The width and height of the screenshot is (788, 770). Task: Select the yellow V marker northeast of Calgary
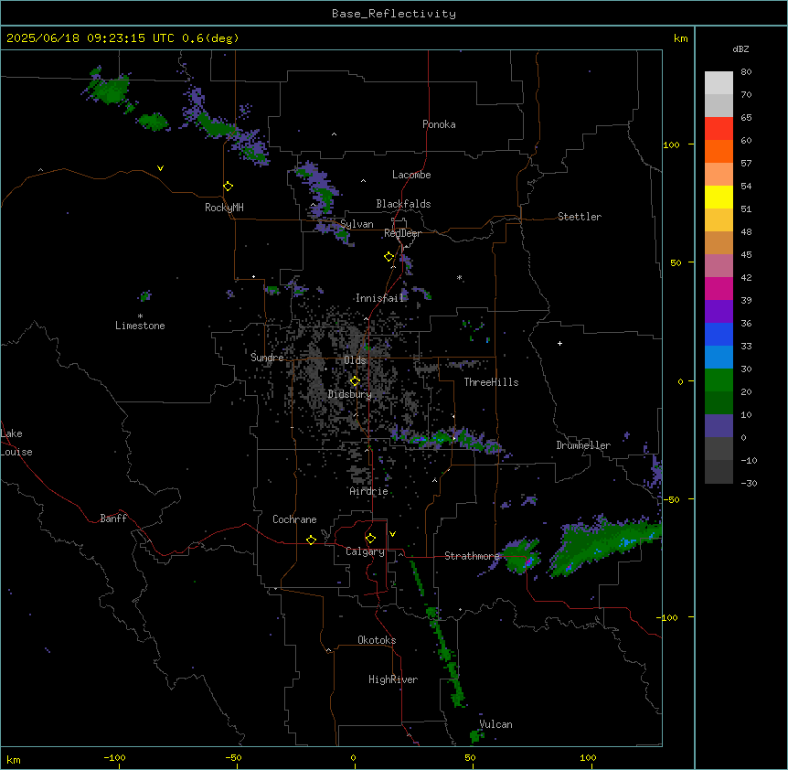tap(392, 534)
